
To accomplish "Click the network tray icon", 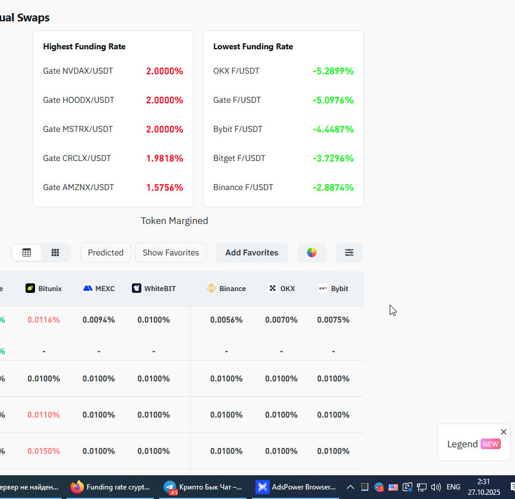I will (422, 487).
